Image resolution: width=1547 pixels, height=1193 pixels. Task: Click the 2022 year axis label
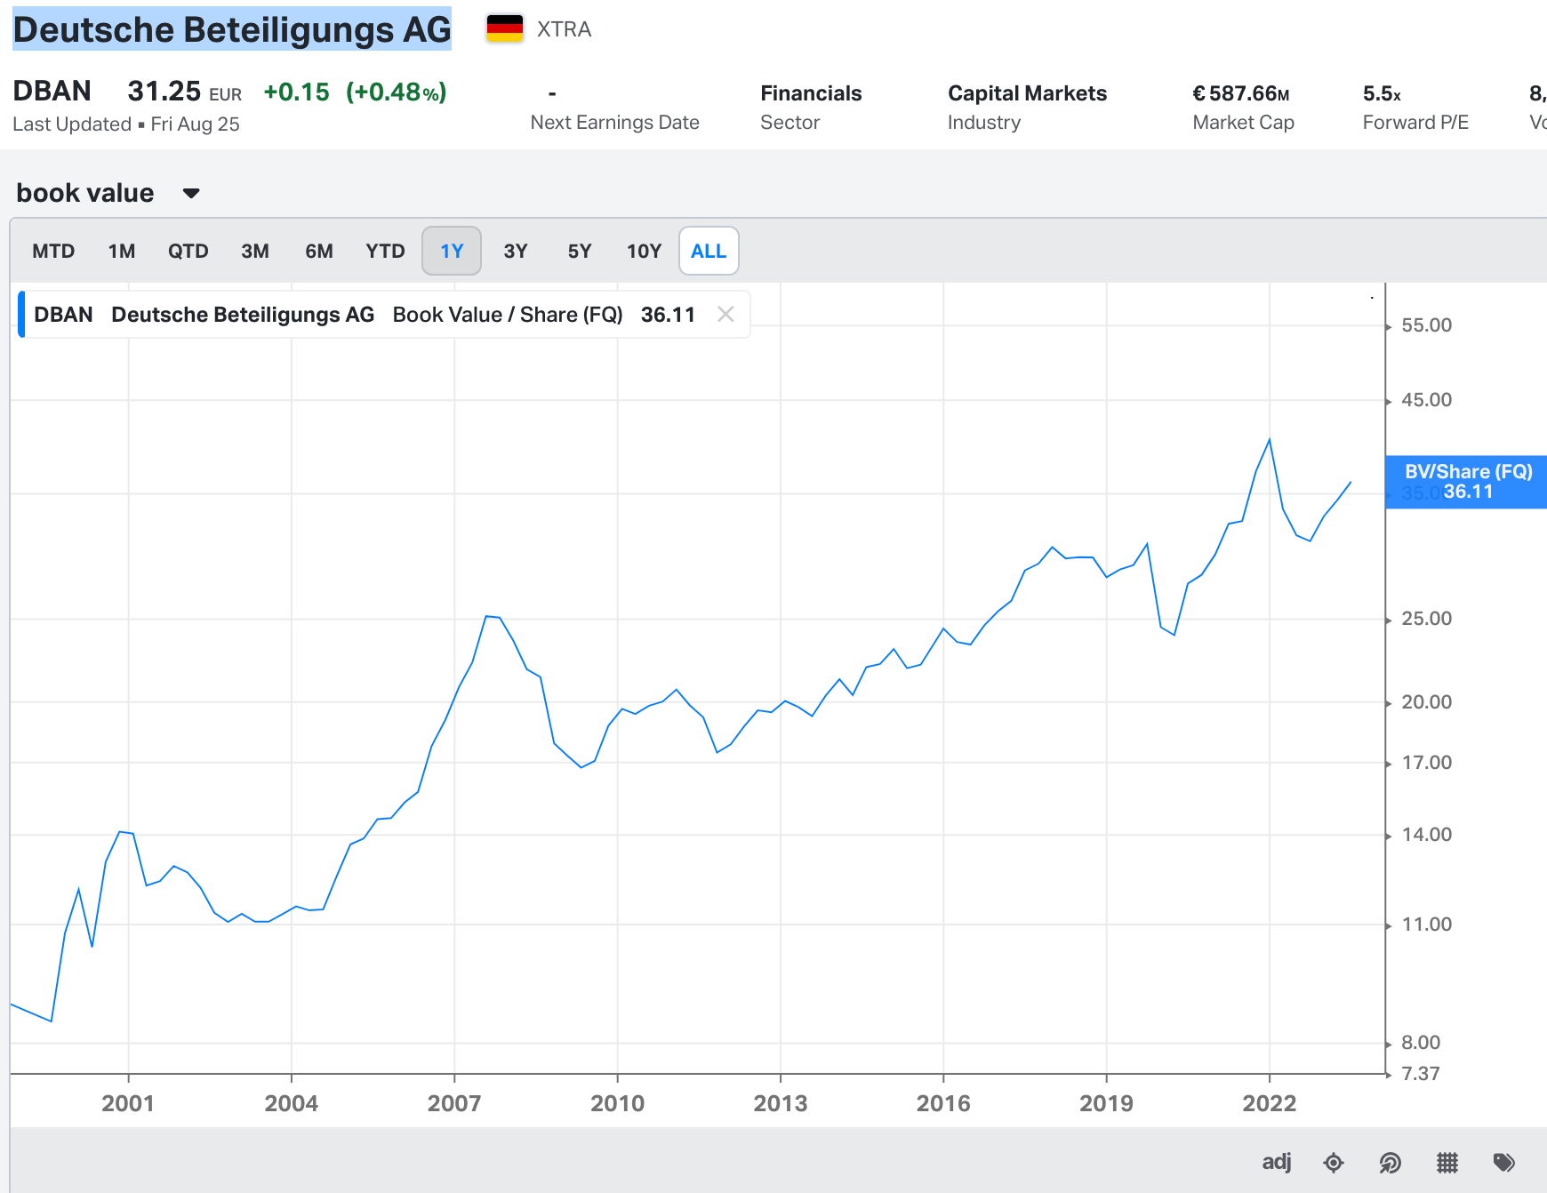point(1270,1103)
